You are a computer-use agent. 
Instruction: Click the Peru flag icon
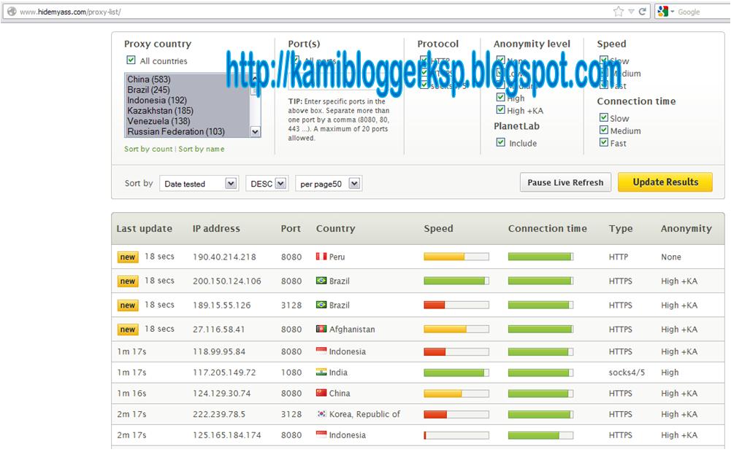(x=321, y=256)
